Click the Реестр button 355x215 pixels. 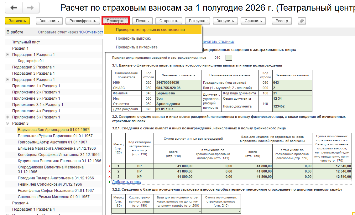point(282,21)
